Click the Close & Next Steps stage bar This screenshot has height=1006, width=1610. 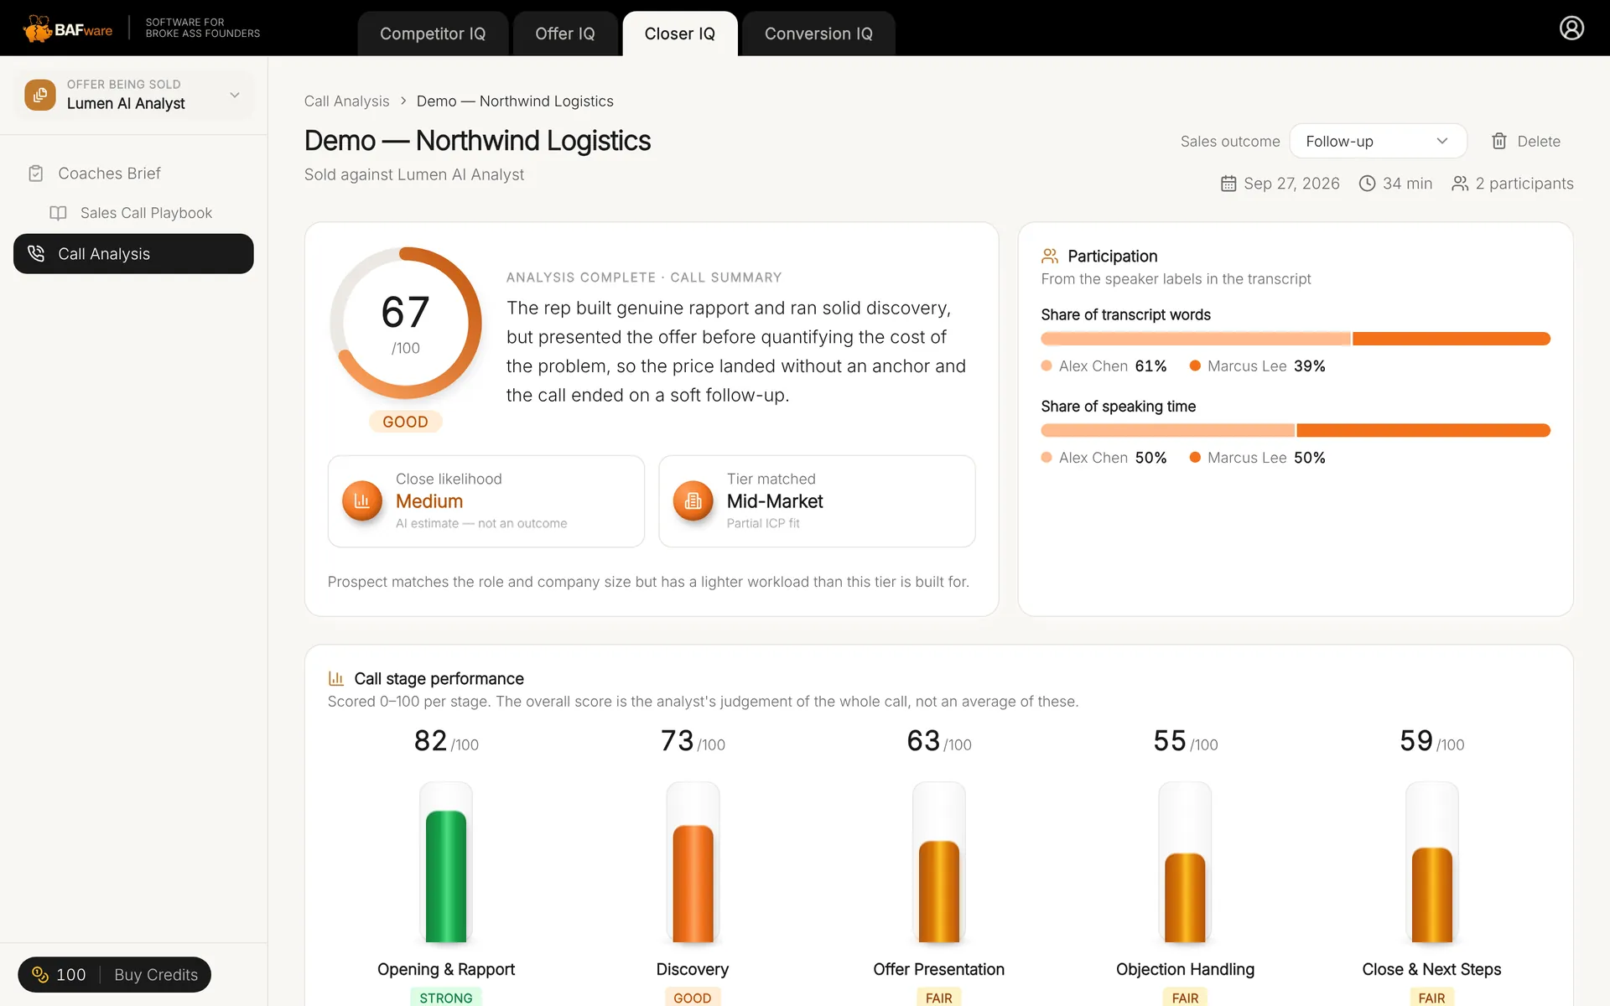[1432, 895]
